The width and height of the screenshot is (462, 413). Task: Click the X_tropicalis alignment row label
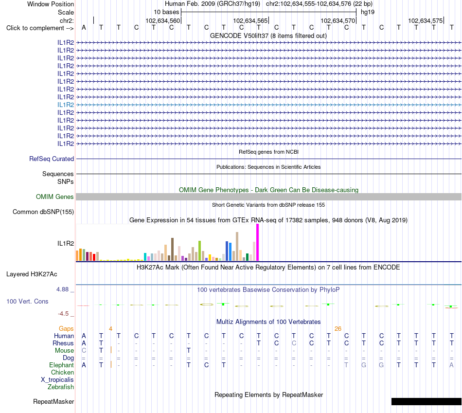coord(57,380)
